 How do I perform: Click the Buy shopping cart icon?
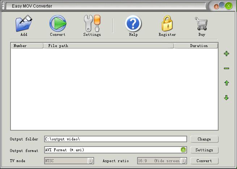(202, 24)
